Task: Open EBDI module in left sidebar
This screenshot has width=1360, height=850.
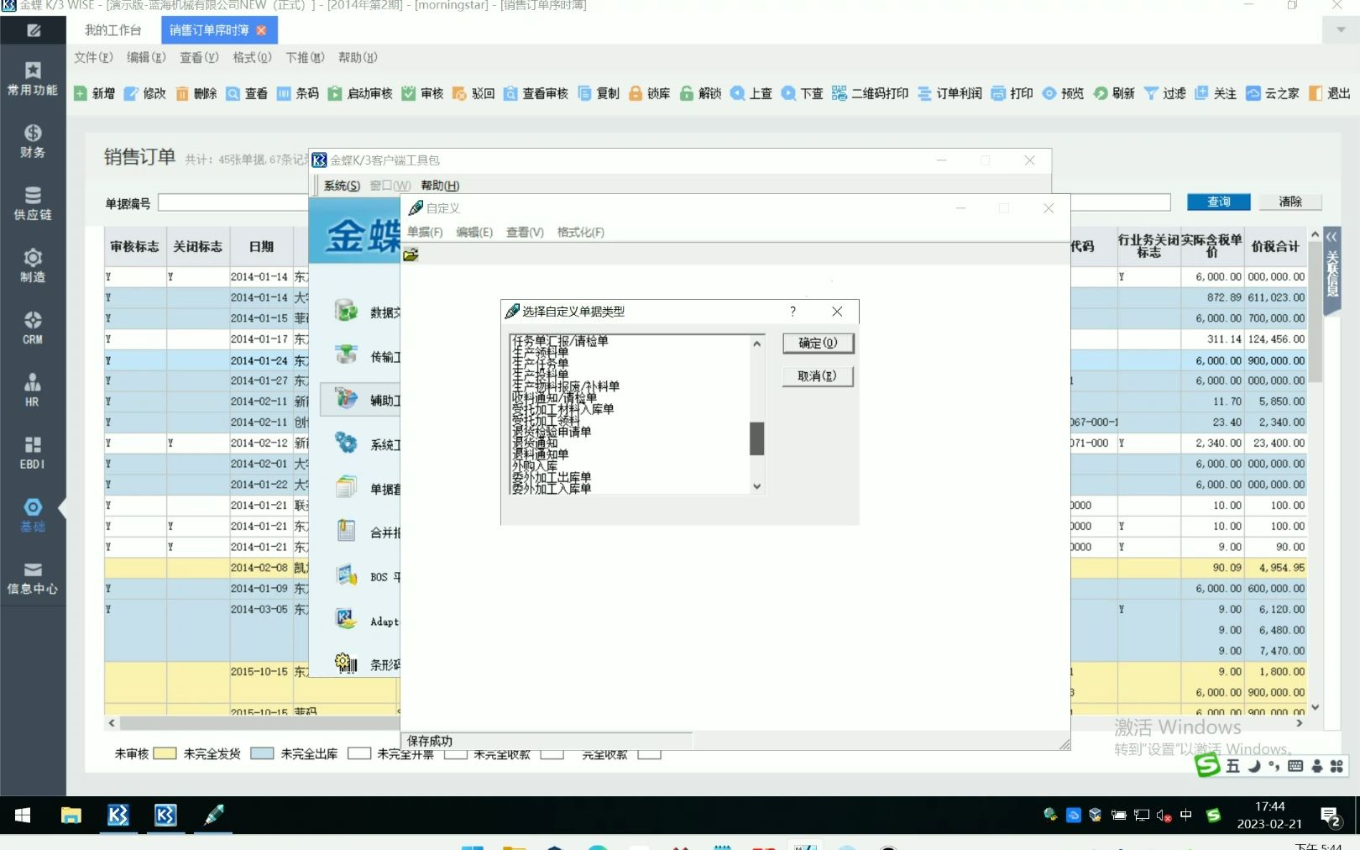Action: click(x=33, y=453)
